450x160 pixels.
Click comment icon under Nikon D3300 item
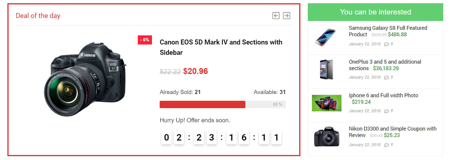[x=386, y=145]
